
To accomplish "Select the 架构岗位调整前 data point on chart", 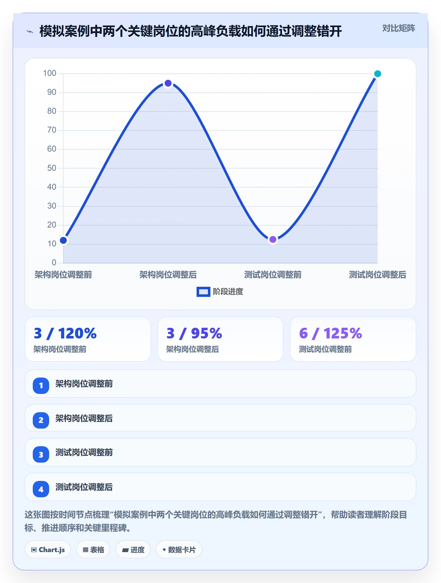I will click(63, 240).
